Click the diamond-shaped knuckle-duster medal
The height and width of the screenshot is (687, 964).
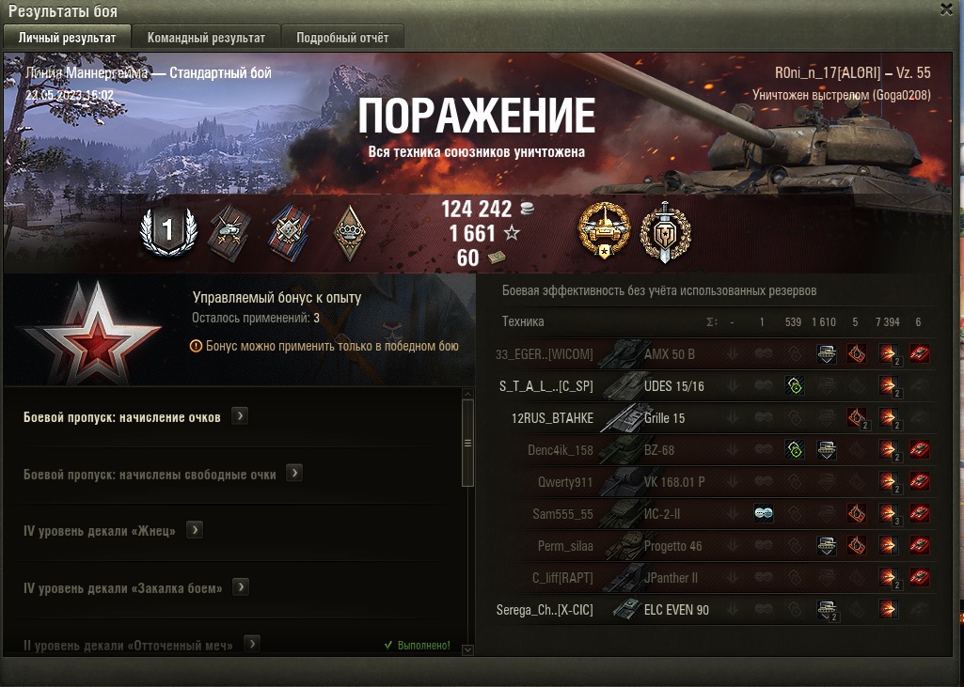click(x=349, y=233)
